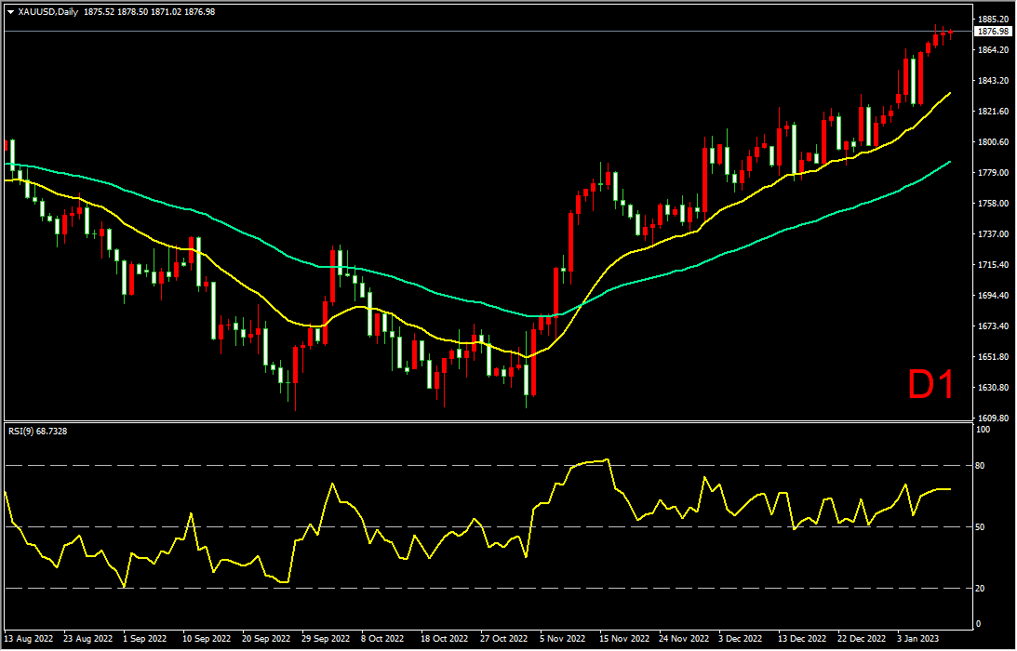Click the 1737.00 price axis label

993,234
